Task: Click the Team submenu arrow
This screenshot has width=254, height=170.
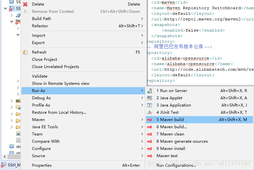Action: pyautogui.click(x=142, y=134)
